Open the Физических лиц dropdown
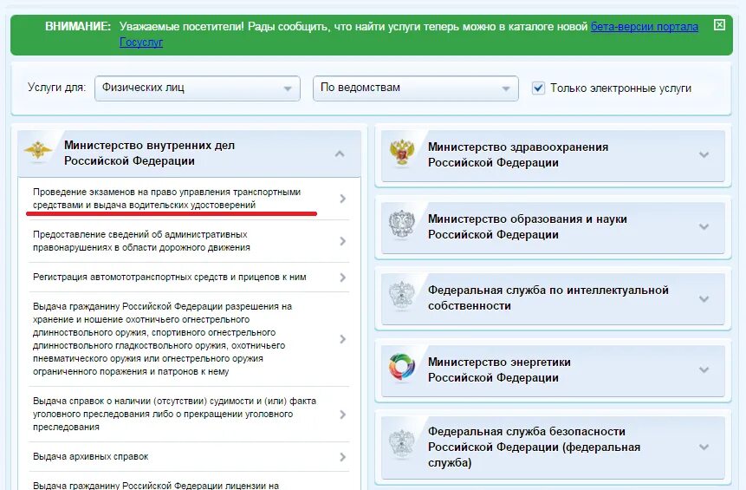Screen dimensions: 746x490 point(198,88)
